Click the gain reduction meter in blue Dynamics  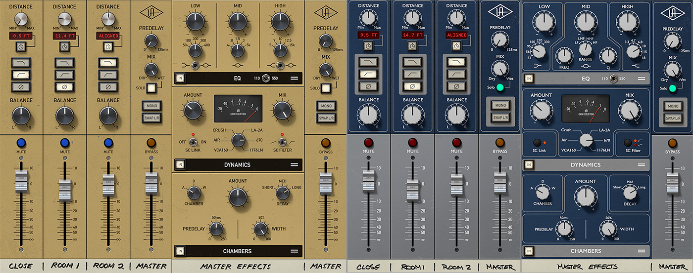click(586, 109)
